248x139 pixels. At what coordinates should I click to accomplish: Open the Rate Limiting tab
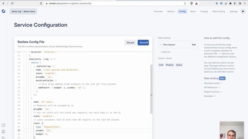pyautogui.click(x=219, y=11)
